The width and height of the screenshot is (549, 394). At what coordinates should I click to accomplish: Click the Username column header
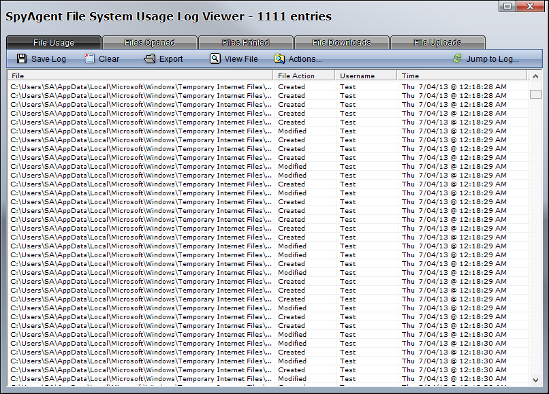(x=366, y=76)
